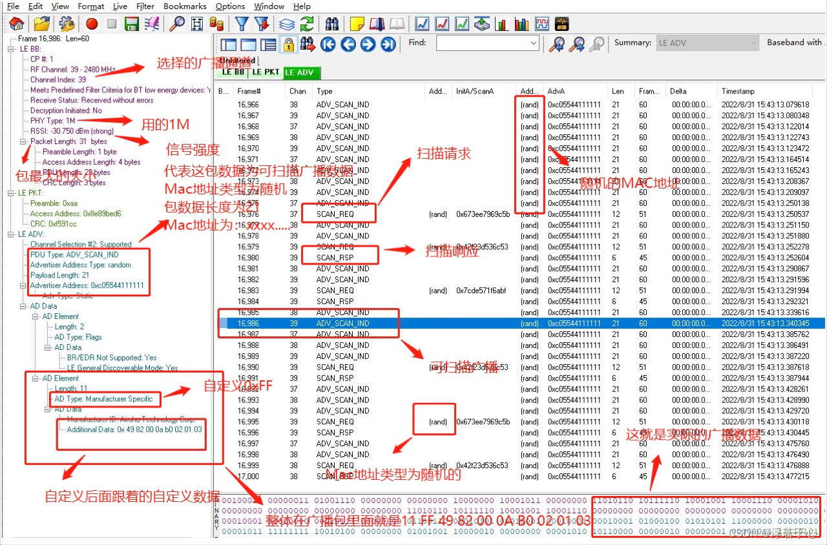The height and width of the screenshot is (545, 827).
Task: Click the green and red bar chart icon
Action: [x=501, y=24]
